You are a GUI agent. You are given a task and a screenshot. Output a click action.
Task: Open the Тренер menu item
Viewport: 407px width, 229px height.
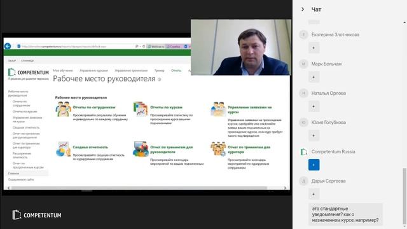click(x=159, y=71)
